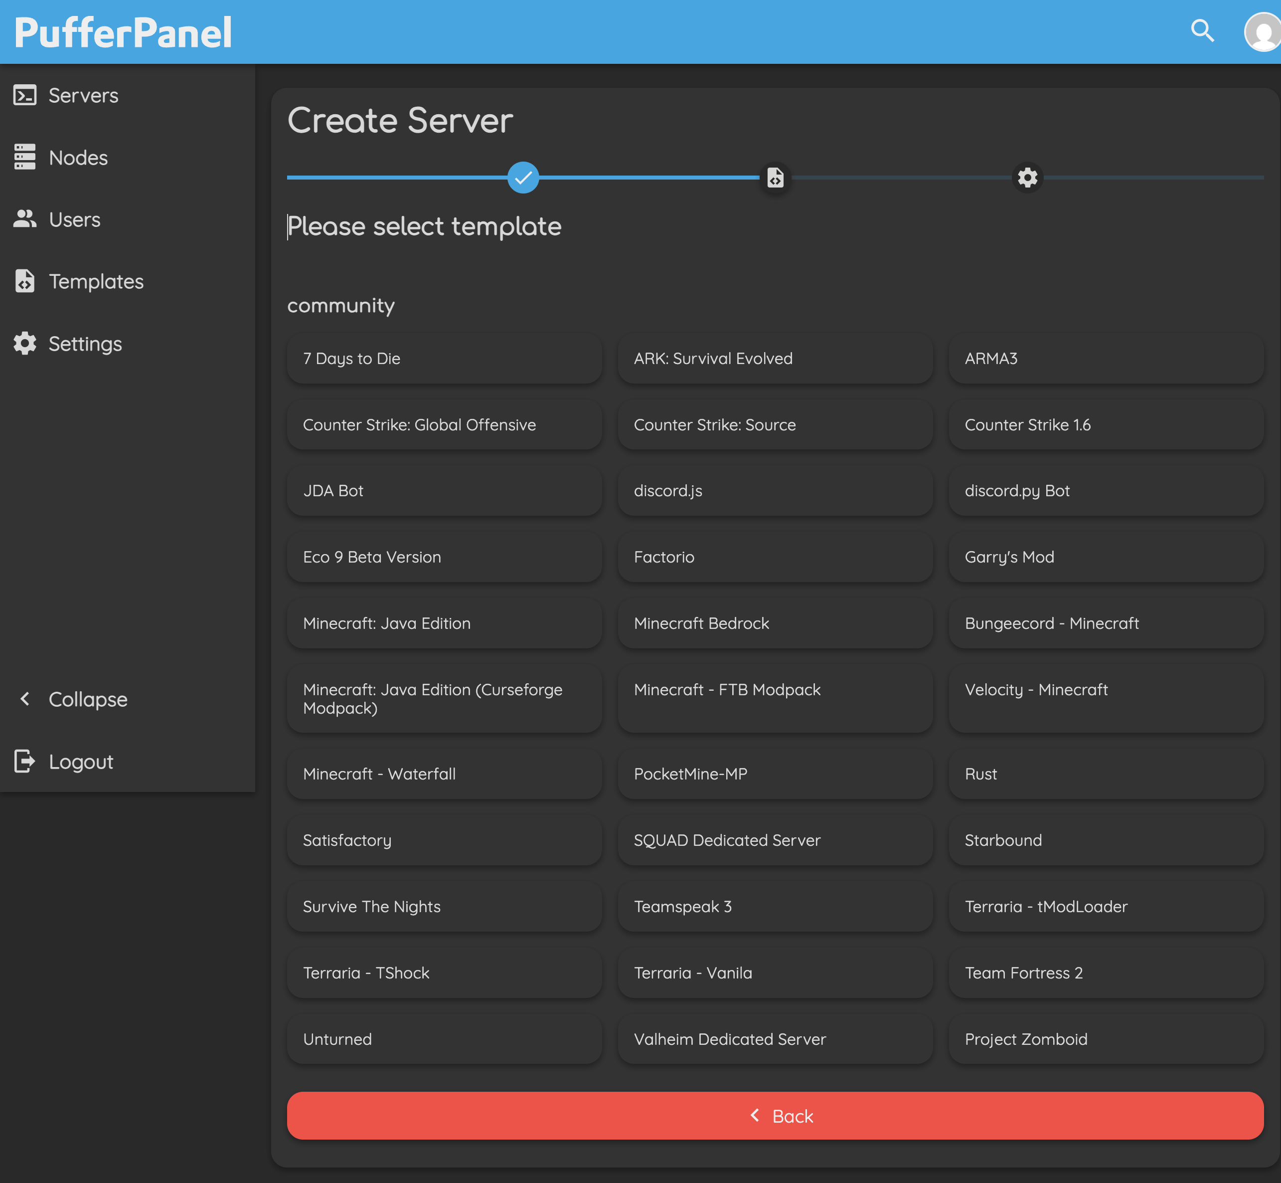The width and height of the screenshot is (1281, 1183).
Task: Select Logout in the sidebar
Action: click(x=127, y=761)
